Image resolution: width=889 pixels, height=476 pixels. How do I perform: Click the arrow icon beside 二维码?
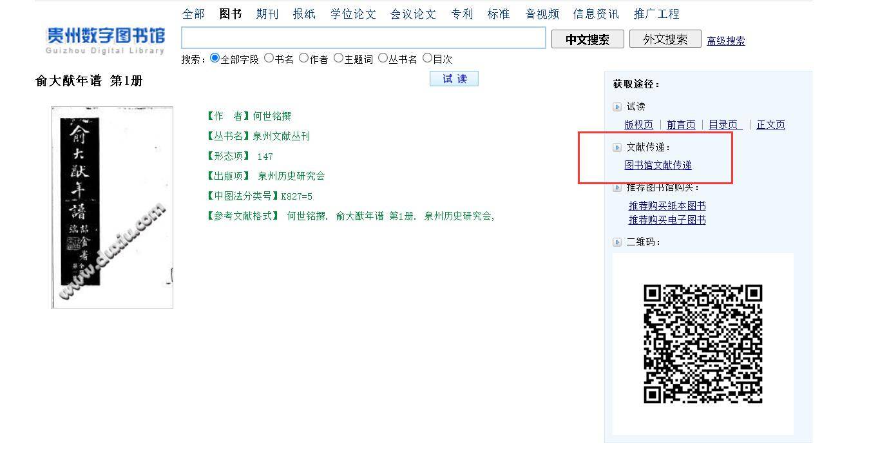coord(617,242)
